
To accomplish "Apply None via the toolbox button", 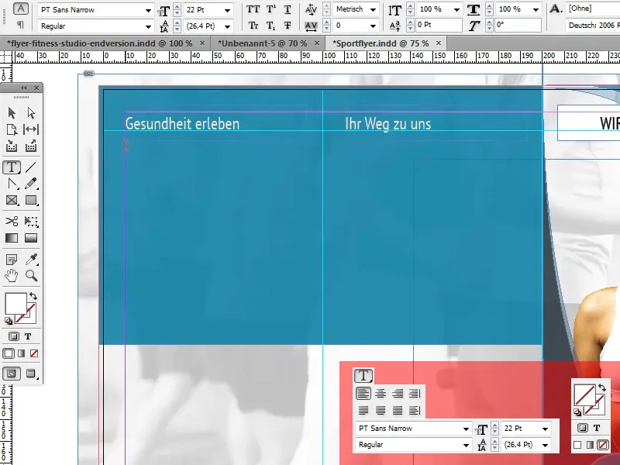I will (x=34, y=353).
